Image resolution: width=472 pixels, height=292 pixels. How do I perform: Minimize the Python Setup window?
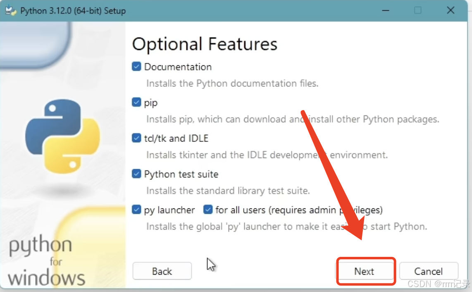click(x=386, y=11)
